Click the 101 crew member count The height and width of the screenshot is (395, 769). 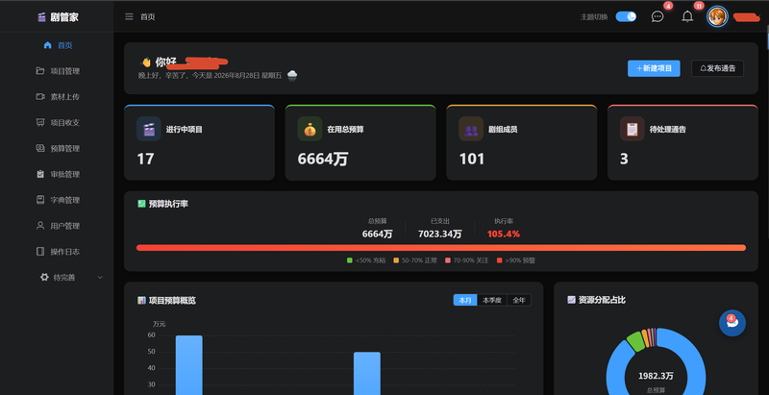tap(472, 159)
